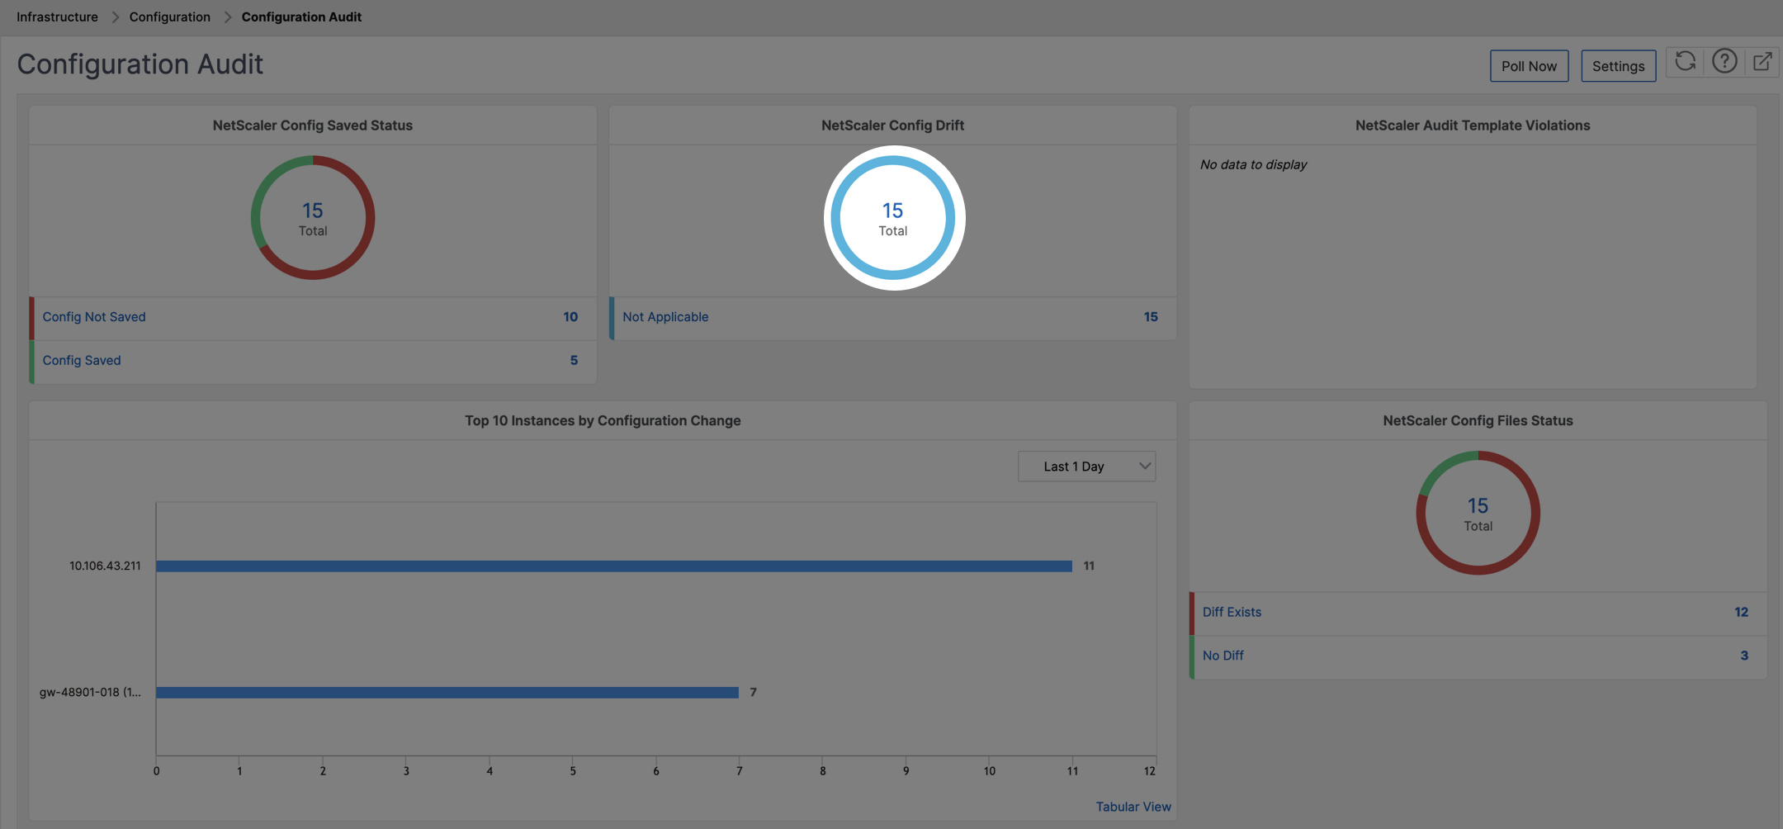Click Top 10 Instances by Configuration Change title

click(603, 420)
